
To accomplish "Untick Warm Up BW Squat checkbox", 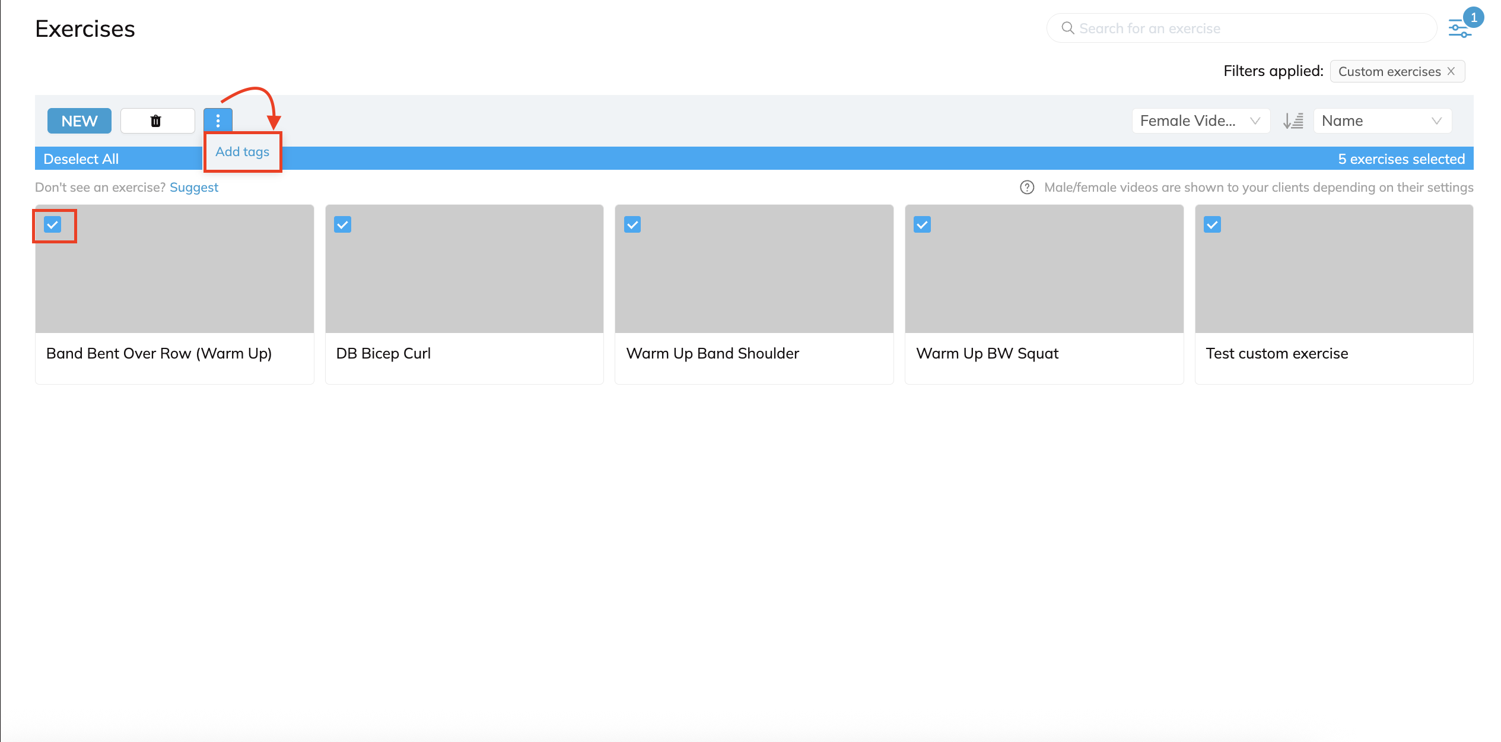I will pos(922,225).
